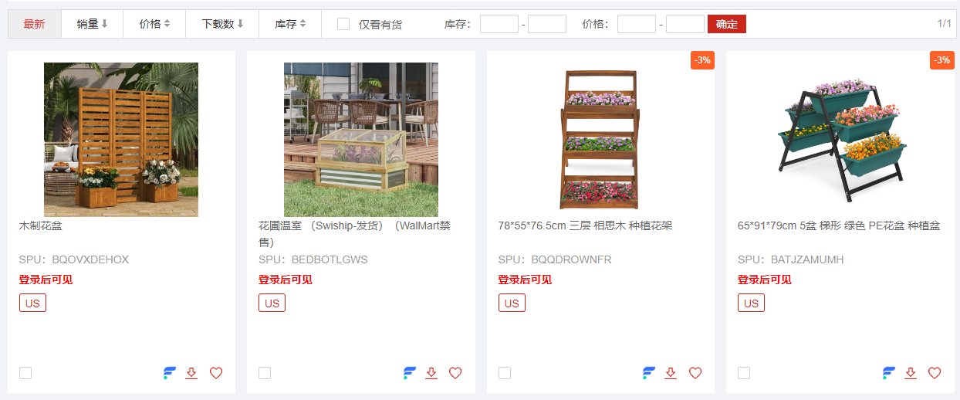960x400 pixels.
Task: Sort products by 销量
Action: [x=92, y=24]
